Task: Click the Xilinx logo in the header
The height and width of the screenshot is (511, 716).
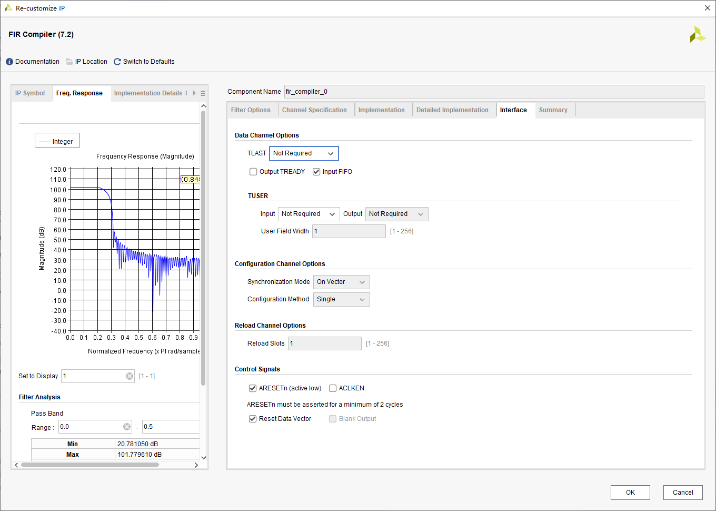Action: pyautogui.click(x=698, y=35)
